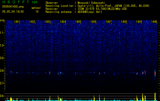Click the 1438 time marker
This screenshot has width=160, height=101.
point(124,21)
